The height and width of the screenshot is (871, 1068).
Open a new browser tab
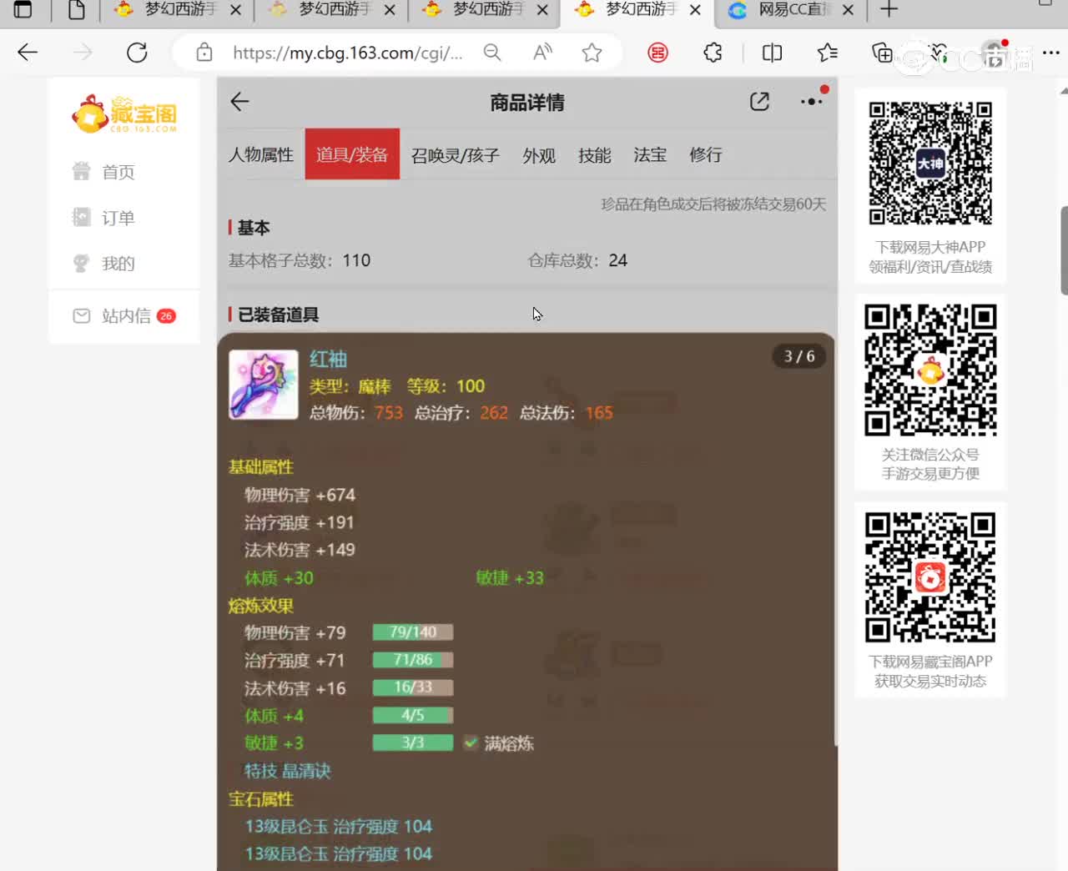point(889,10)
